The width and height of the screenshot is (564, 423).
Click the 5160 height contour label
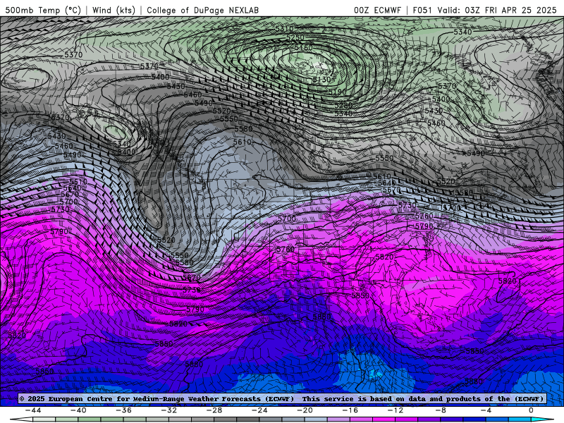tap(304, 47)
